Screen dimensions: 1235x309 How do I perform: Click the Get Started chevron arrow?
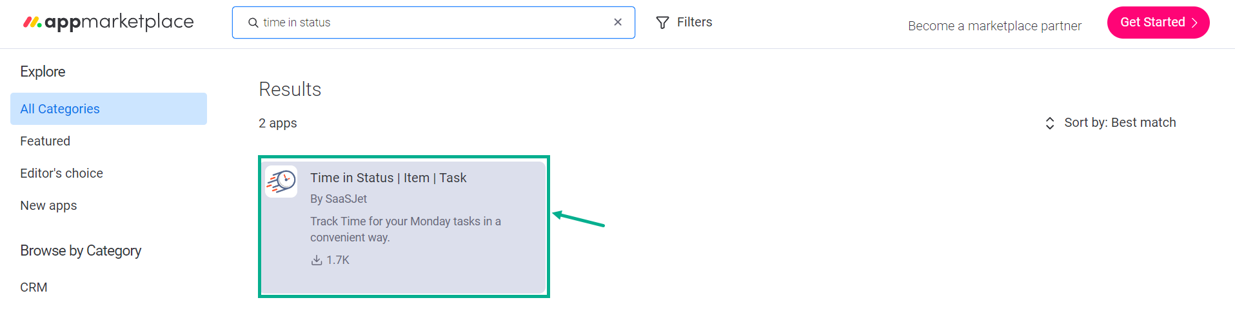pos(1194,23)
